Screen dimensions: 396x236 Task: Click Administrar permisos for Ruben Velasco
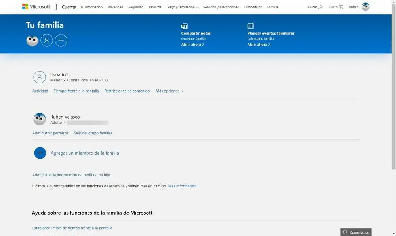(50, 133)
